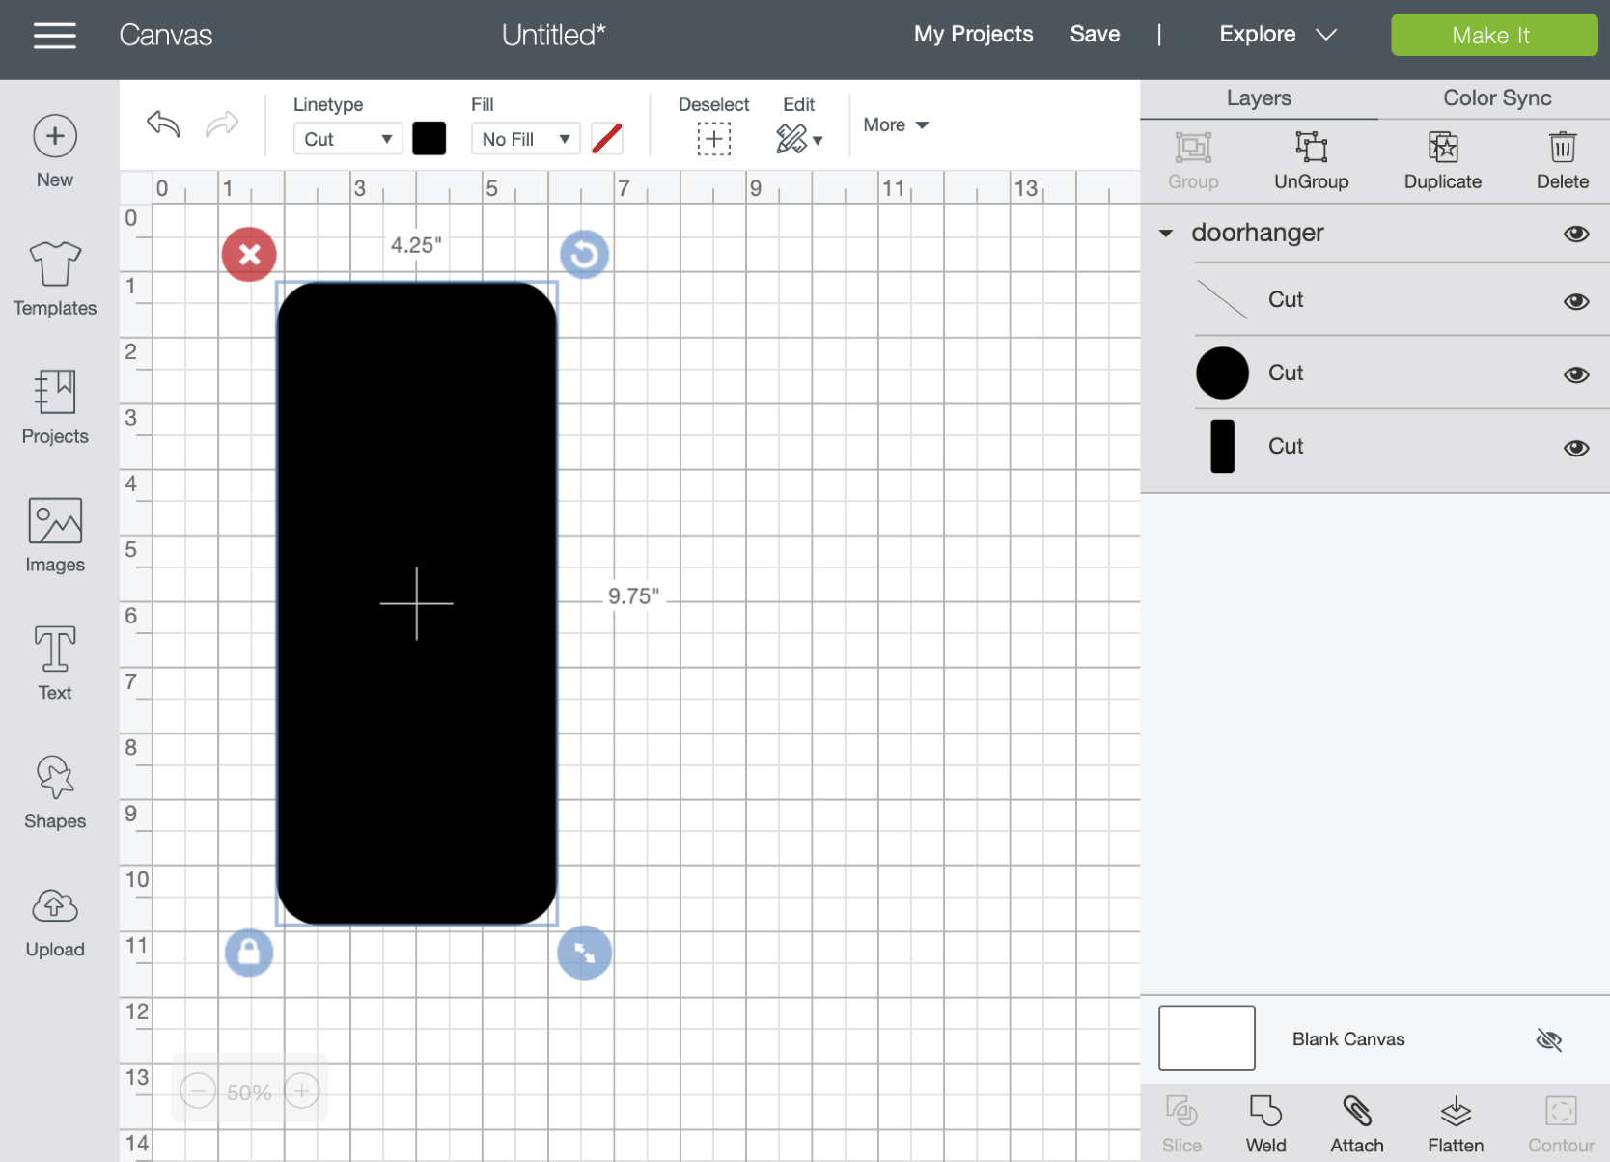Hide the doorhanger group layer
The width and height of the screenshot is (1610, 1162).
pos(1575,234)
